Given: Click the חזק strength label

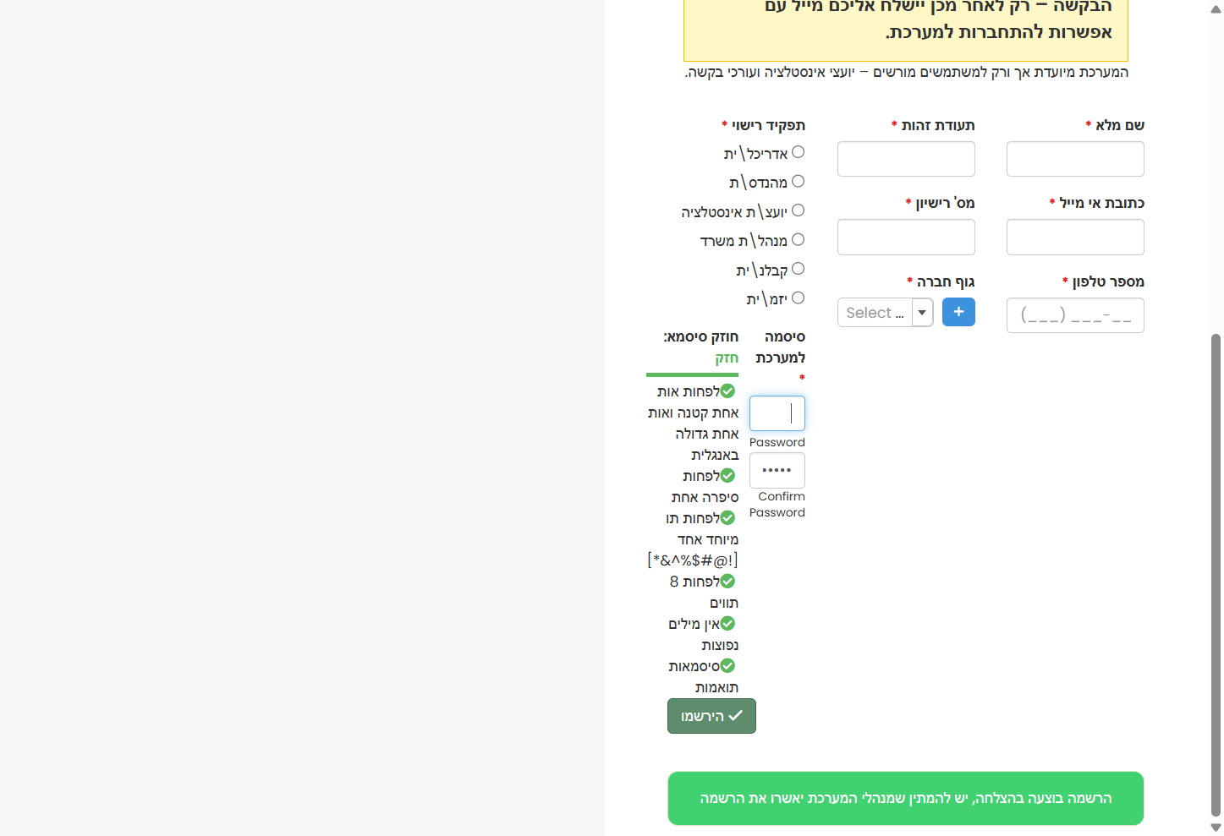Looking at the screenshot, I should point(727,358).
